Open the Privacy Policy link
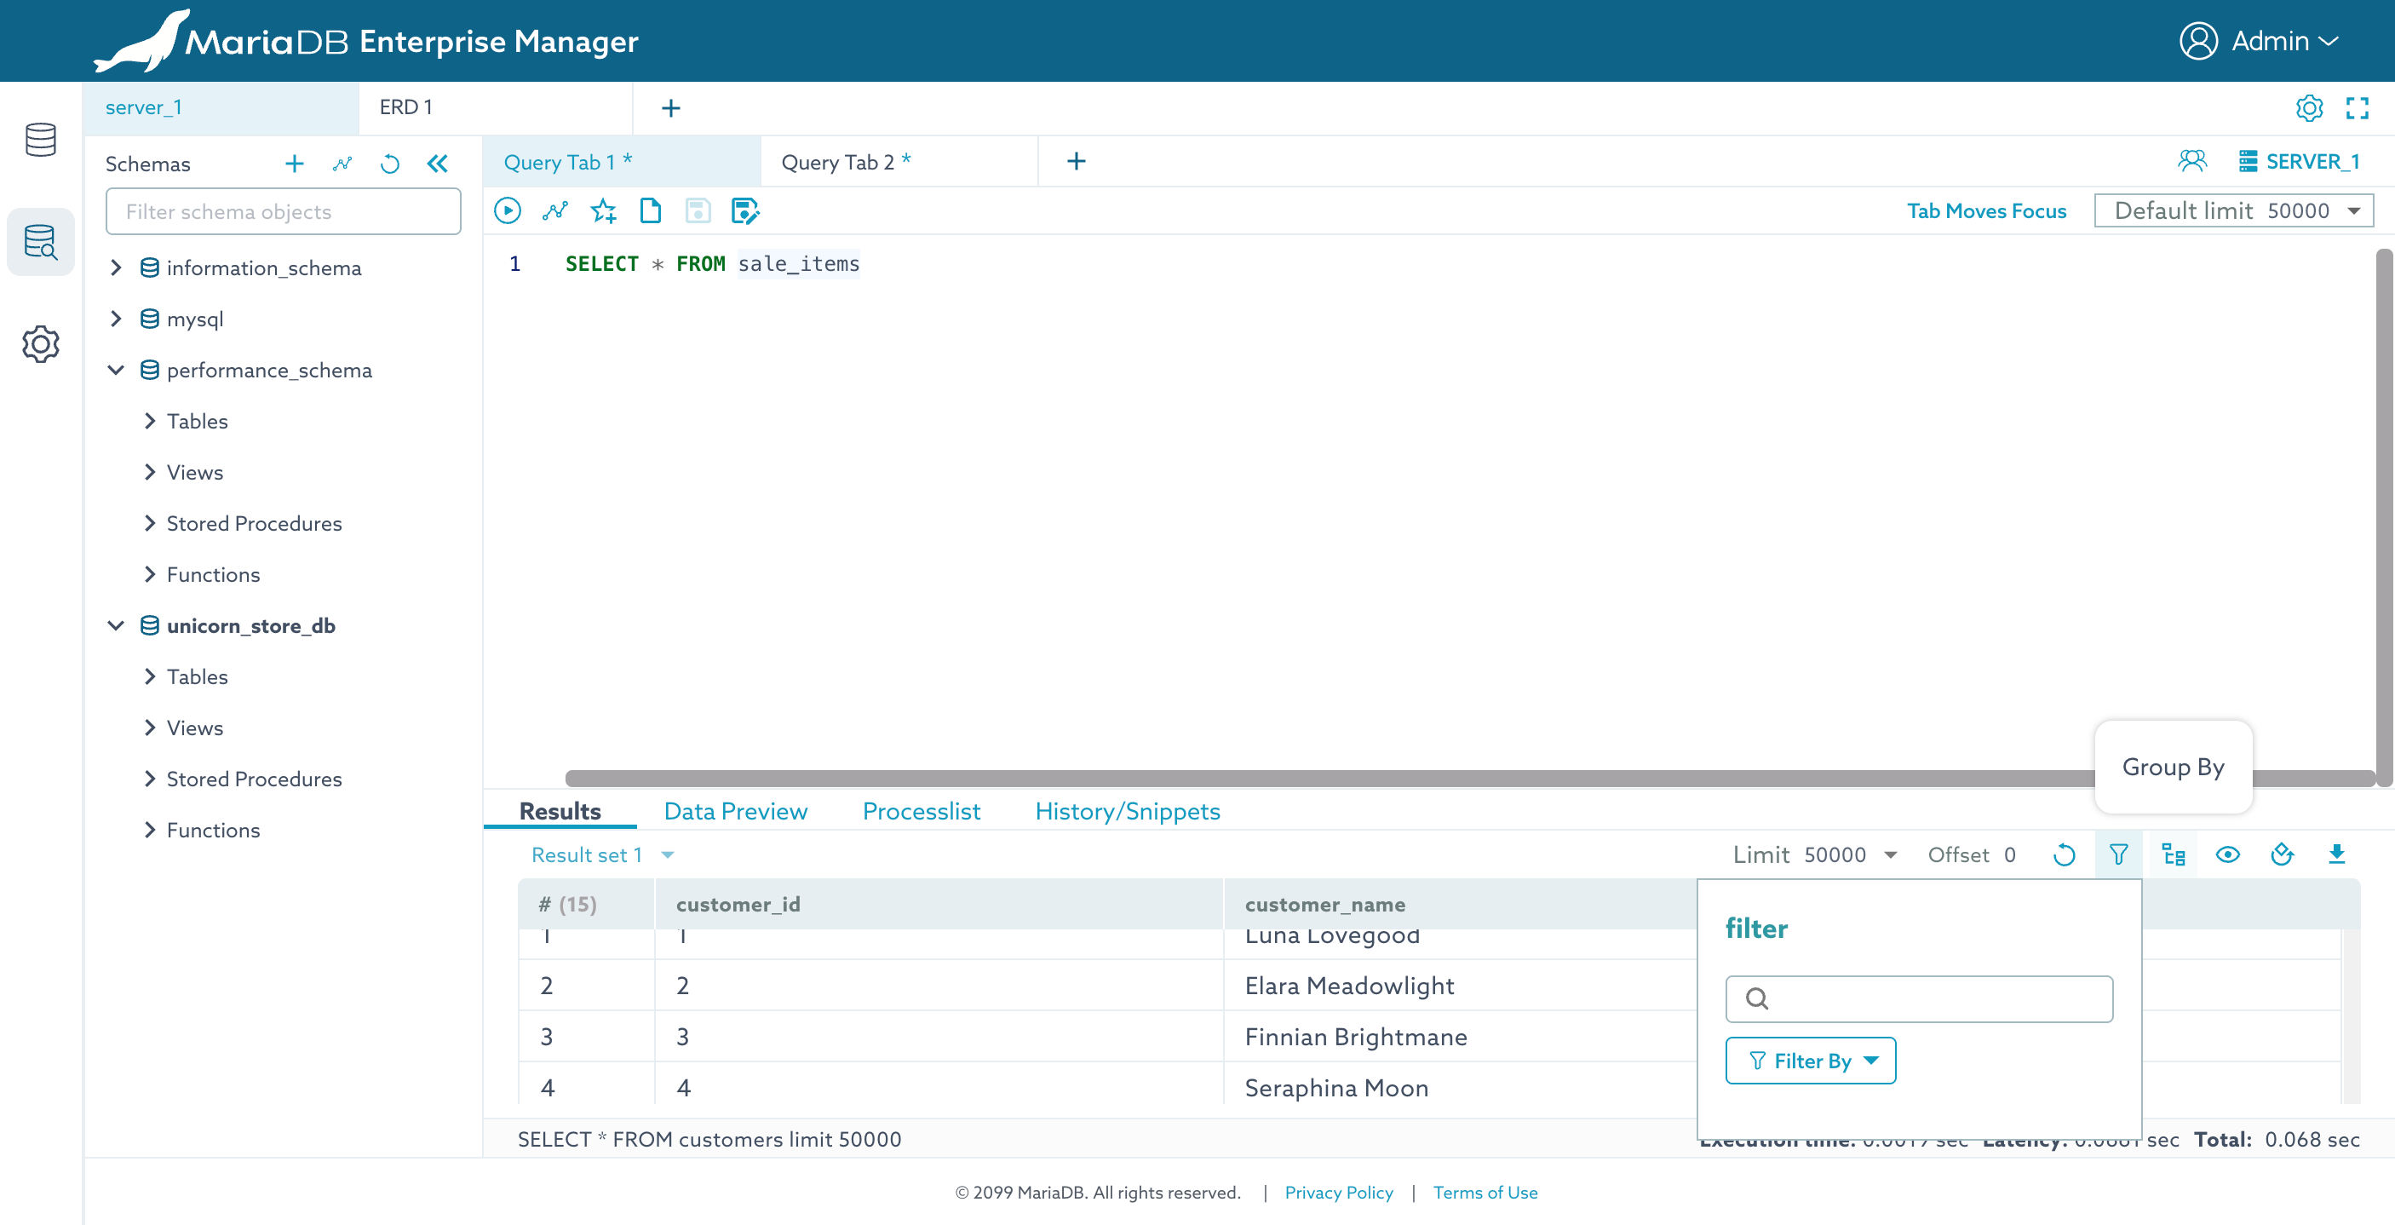 click(x=1338, y=1193)
